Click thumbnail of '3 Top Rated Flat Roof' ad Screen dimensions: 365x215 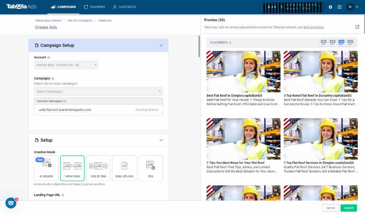click(x=320, y=71)
